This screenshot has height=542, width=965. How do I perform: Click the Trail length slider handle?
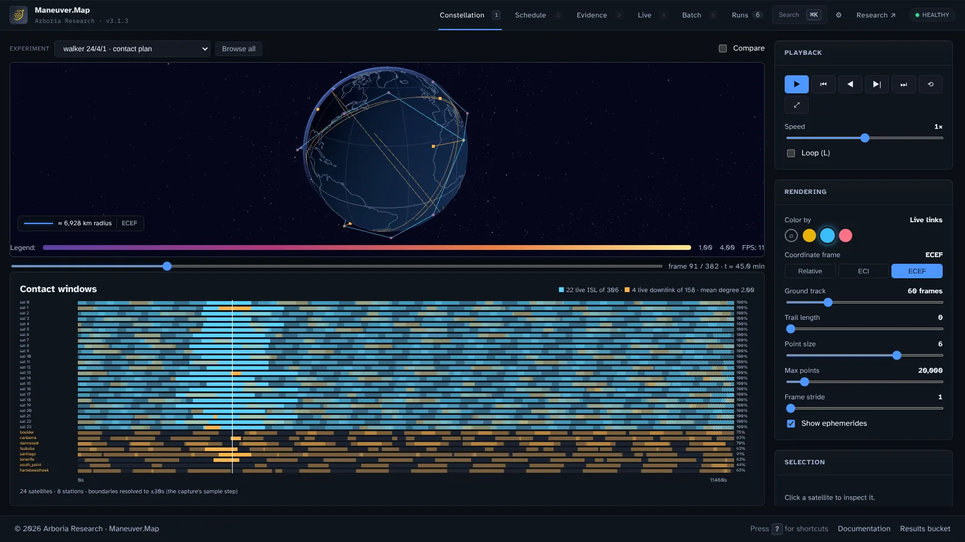[x=791, y=329]
